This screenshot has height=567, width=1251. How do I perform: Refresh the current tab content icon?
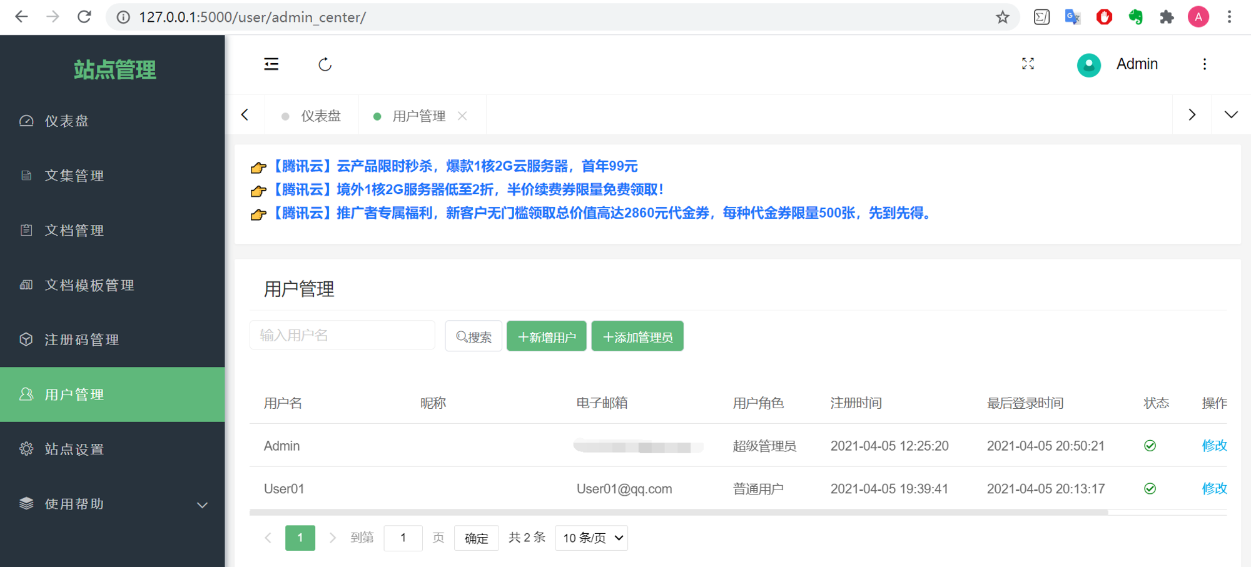[325, 64]
